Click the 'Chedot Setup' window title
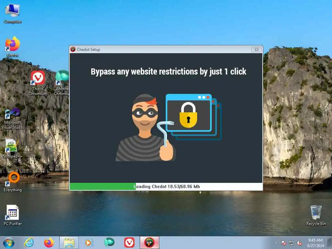The image size is (332, 249). [88, 49]
